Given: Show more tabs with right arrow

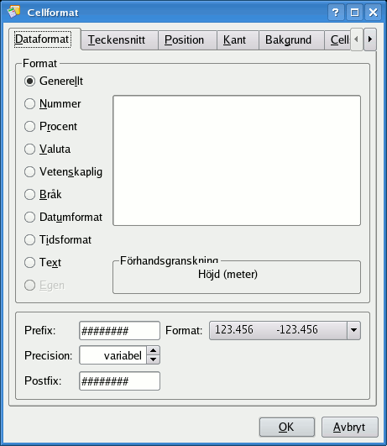Looking at the screenshot, I should (x=370, y=39).
